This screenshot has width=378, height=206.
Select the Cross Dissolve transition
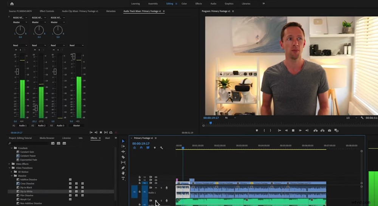(x=27, y=184)
